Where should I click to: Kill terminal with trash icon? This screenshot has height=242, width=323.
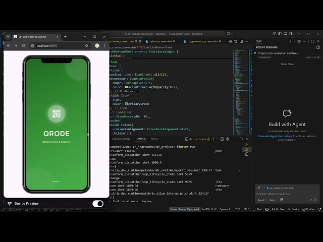click(228, 139)
